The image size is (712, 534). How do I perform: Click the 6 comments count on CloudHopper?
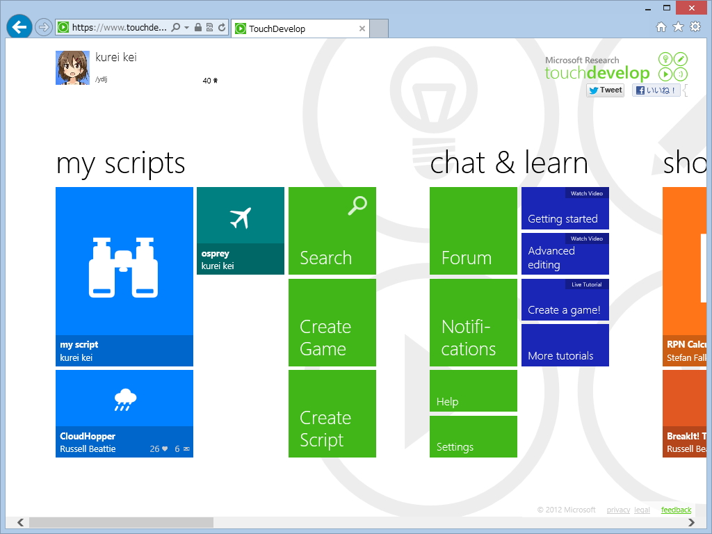tap(182, 448)
